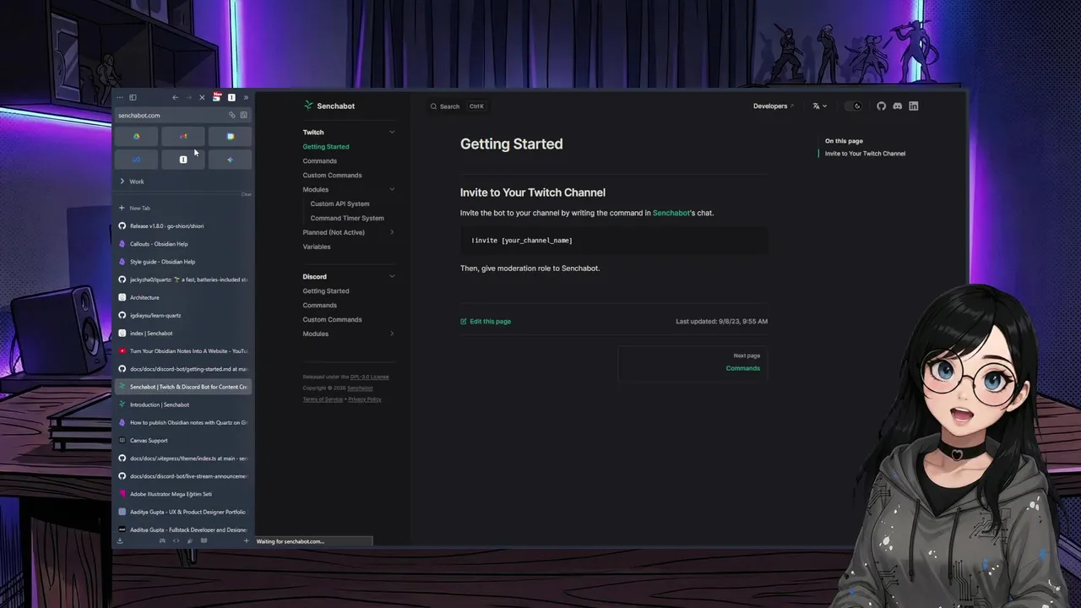Click the Clear button below Work folder
1081x608 pixels.
pyautogui.click(x=246, y=194)
